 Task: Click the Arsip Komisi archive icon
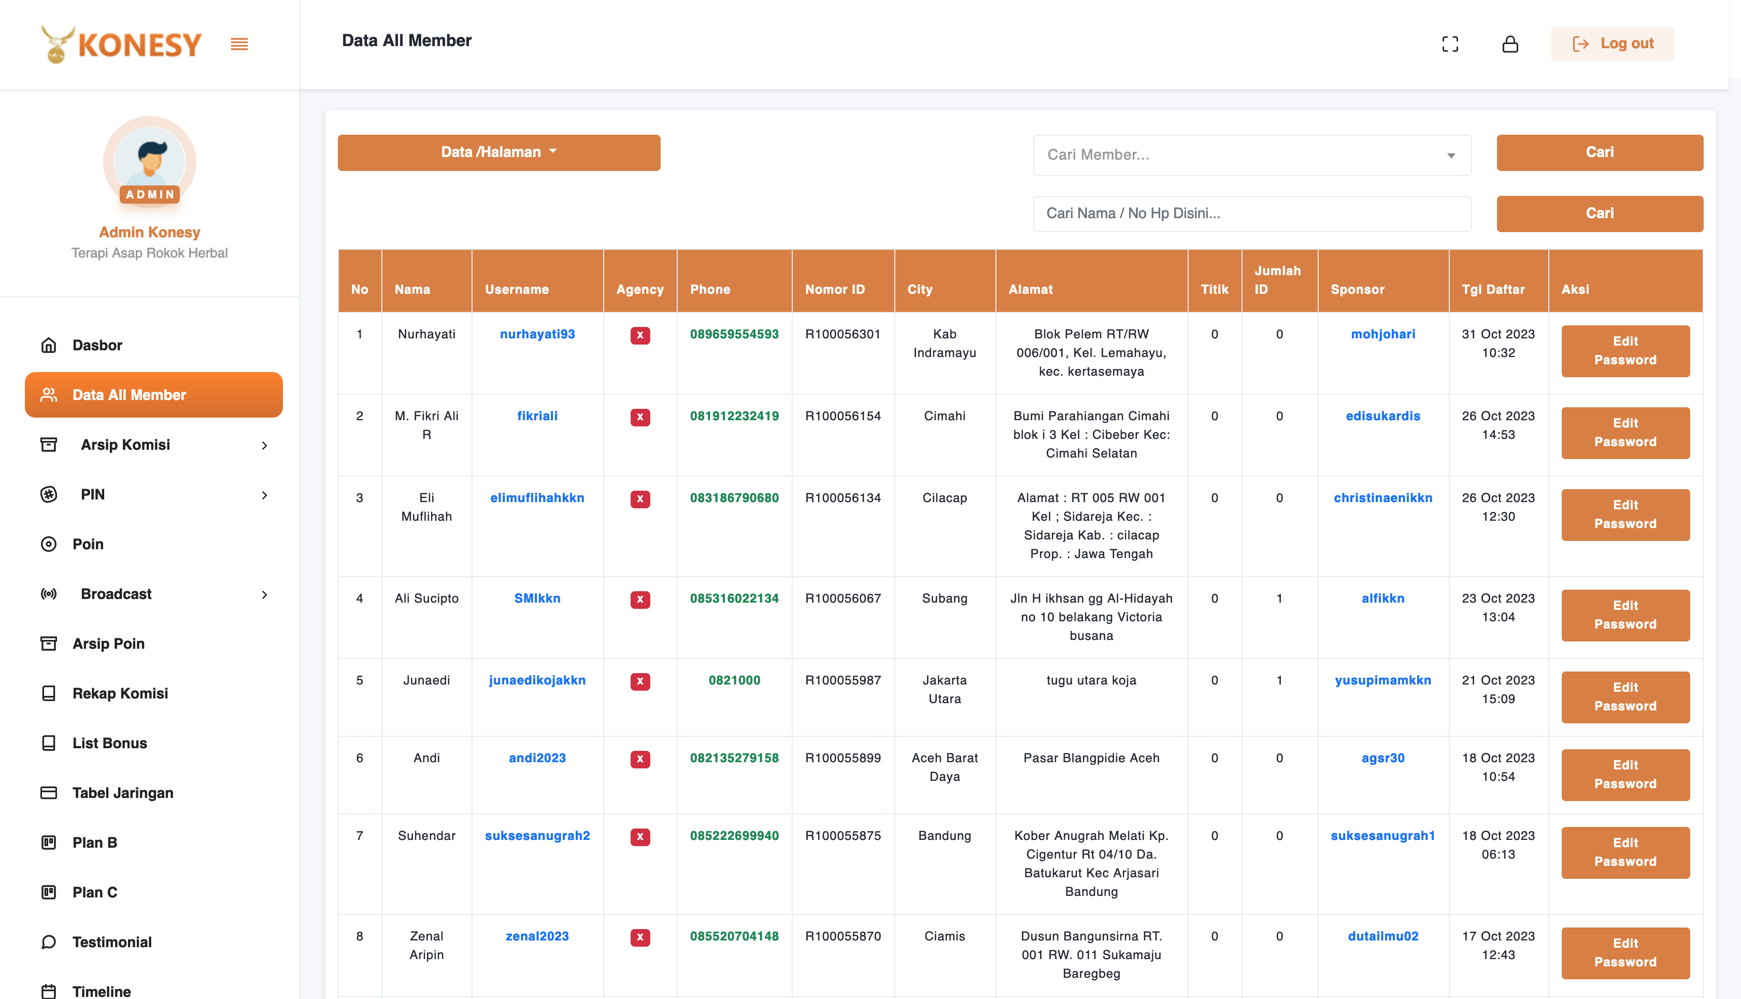pyautogui.click(x=49, y=445)
